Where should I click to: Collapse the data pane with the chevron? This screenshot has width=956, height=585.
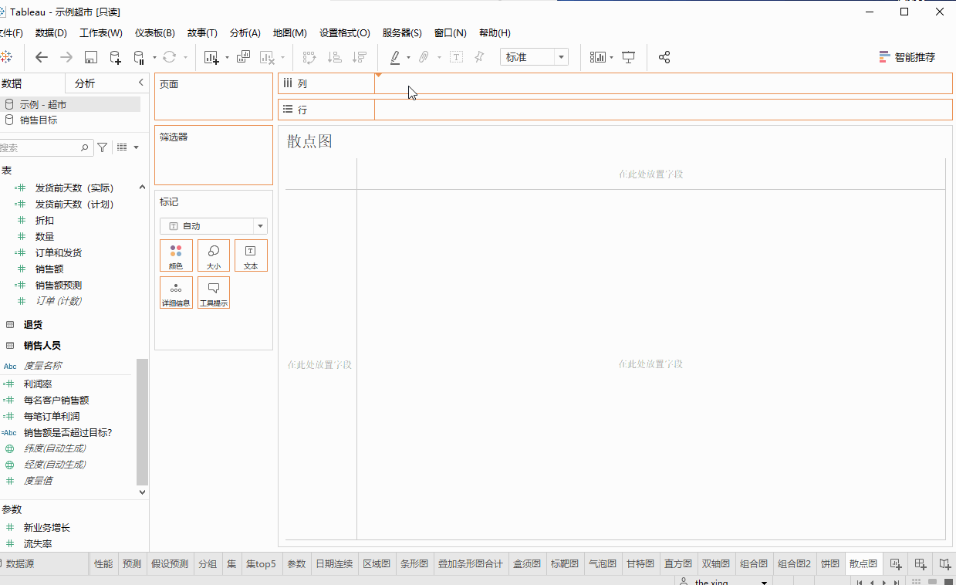click(141, 83)
